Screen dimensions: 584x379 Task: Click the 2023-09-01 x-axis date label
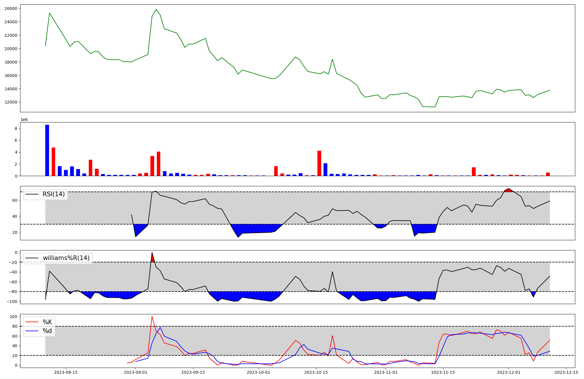click(135, 372)
